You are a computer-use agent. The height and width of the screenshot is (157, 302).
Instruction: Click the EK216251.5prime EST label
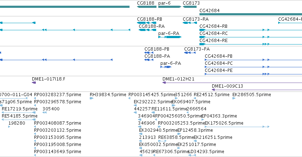[x=213, y=137]
